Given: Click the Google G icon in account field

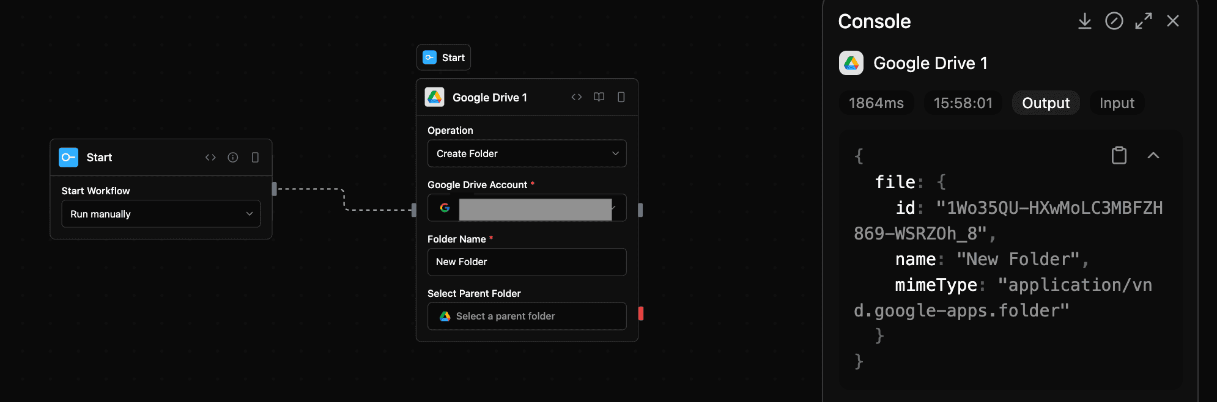Looking at the screenshot, I should tap(445, 208).
